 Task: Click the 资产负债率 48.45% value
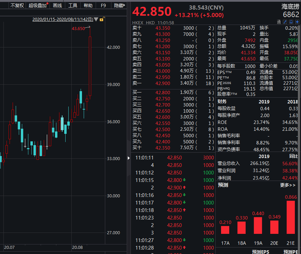tap(261, 150)
